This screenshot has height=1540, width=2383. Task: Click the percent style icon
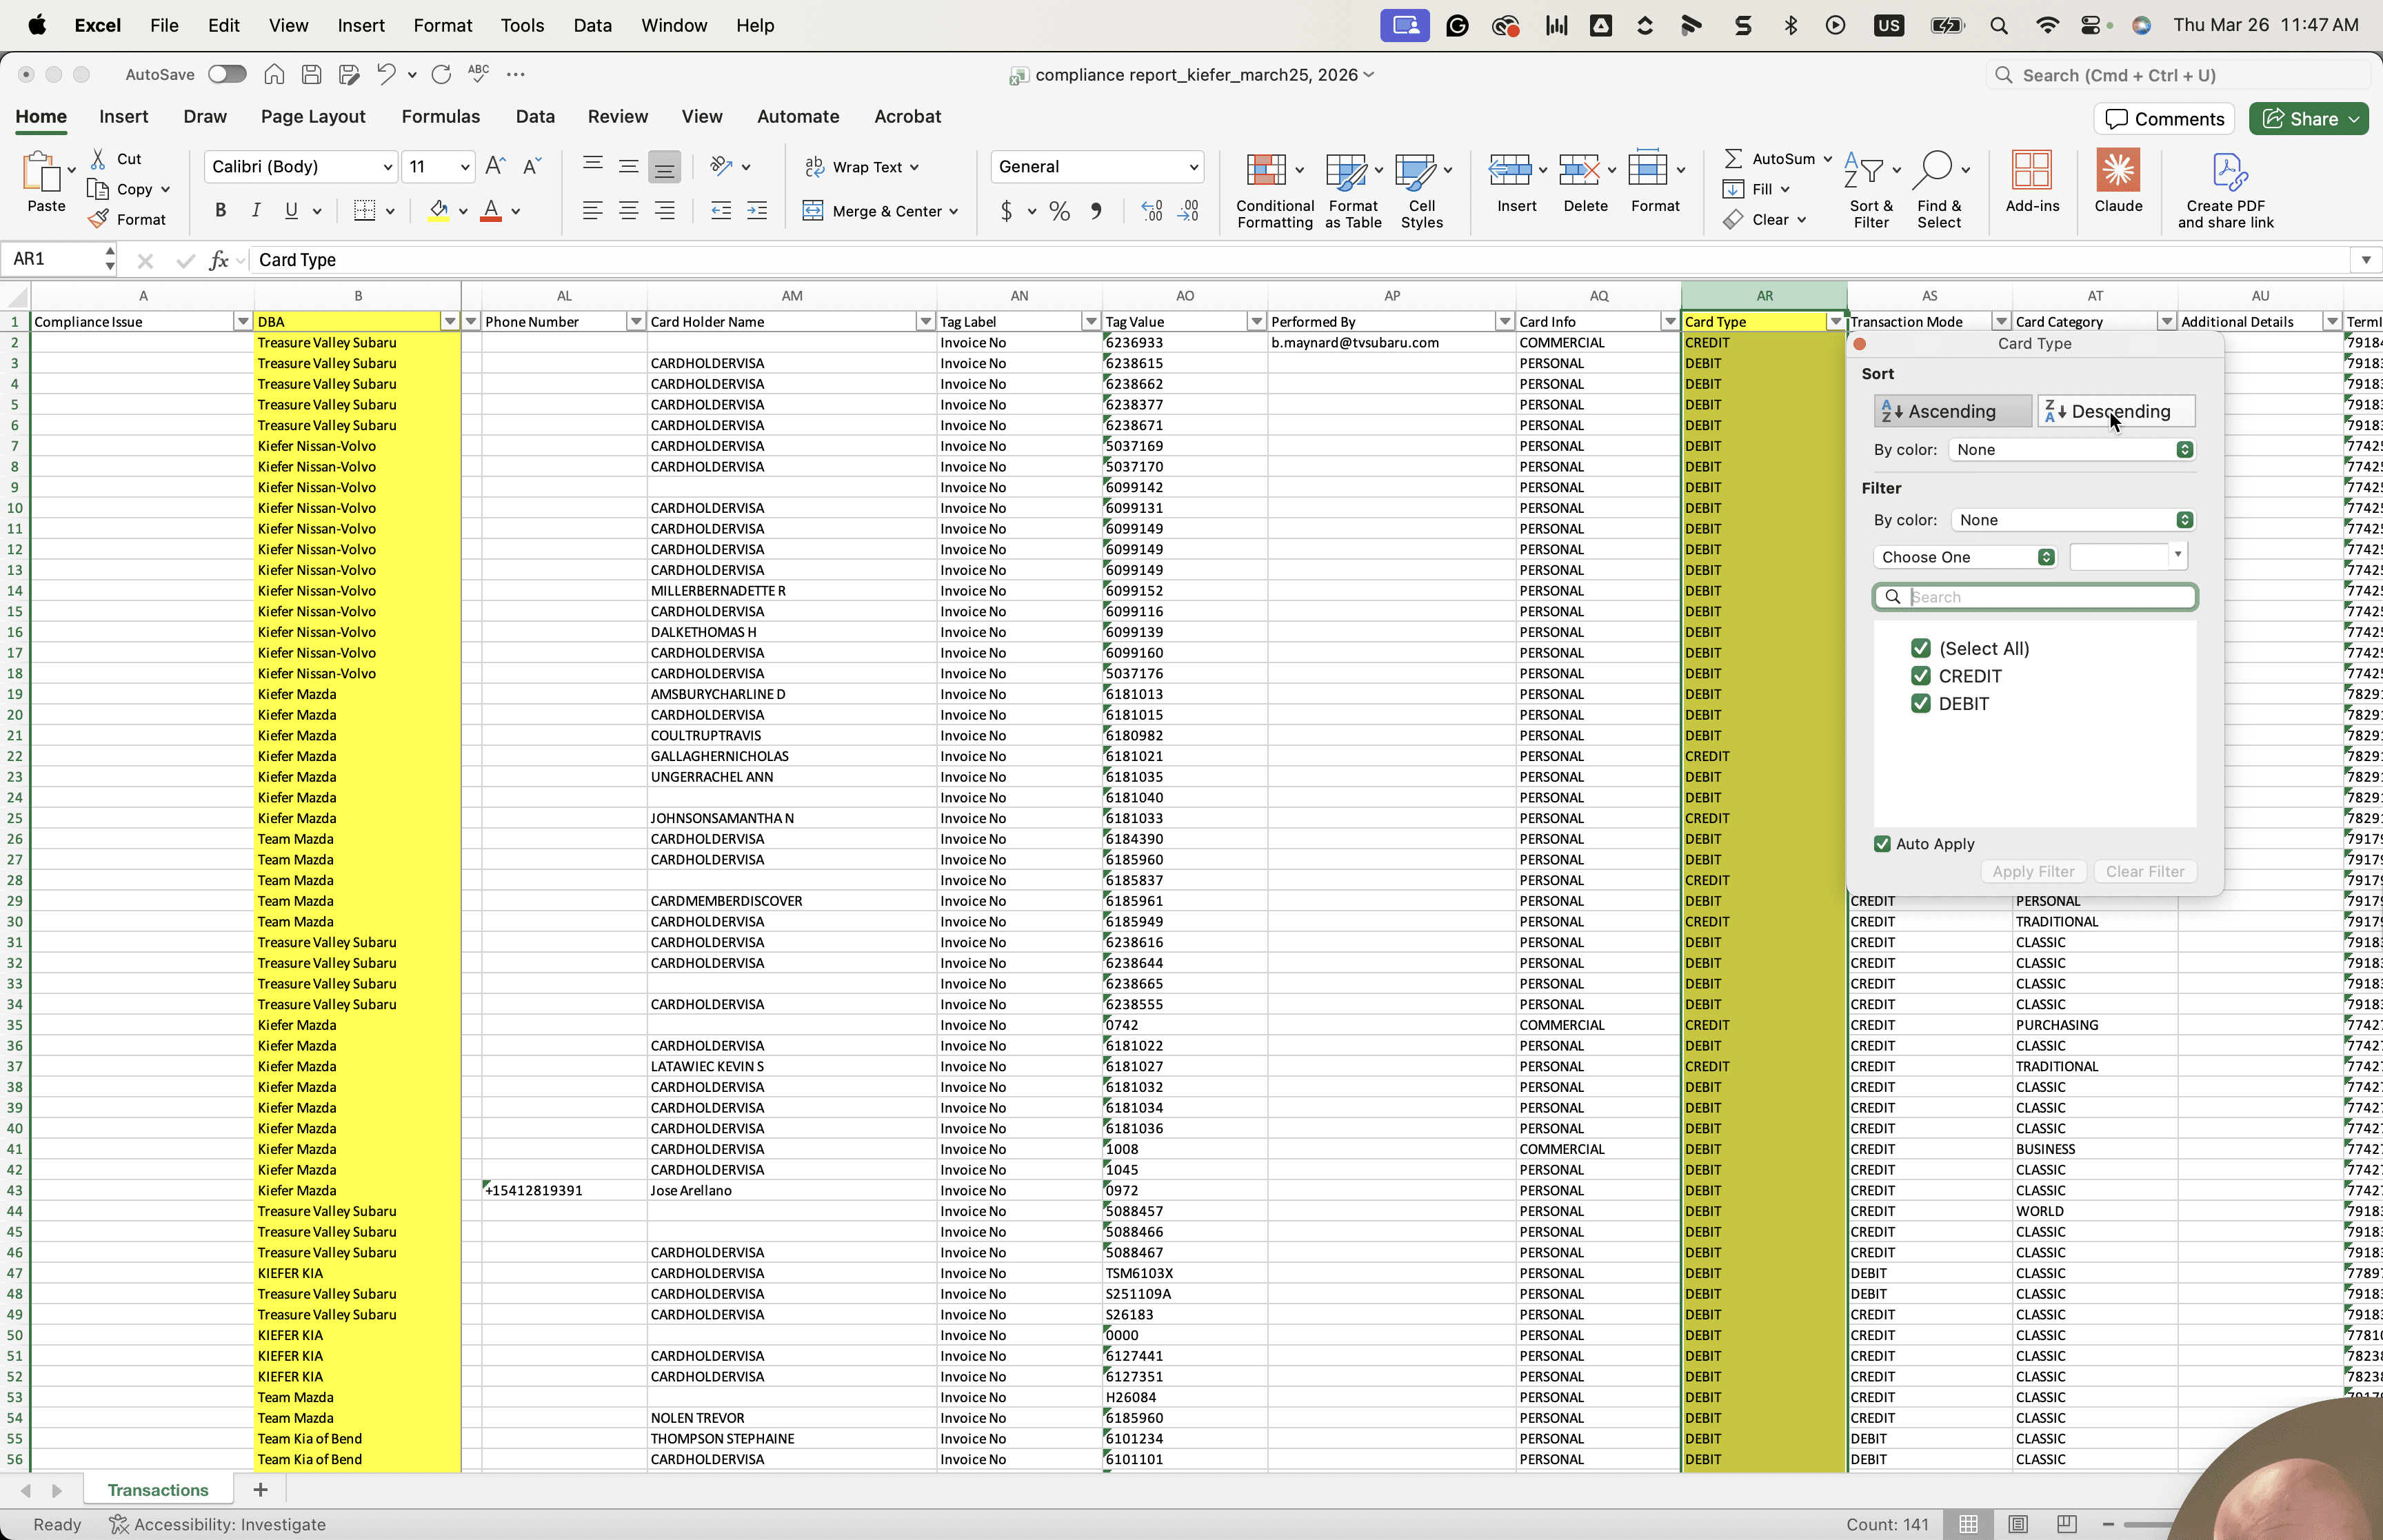point(1059,211)
